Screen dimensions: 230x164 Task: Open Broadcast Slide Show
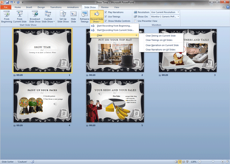(x=35, y=17)
